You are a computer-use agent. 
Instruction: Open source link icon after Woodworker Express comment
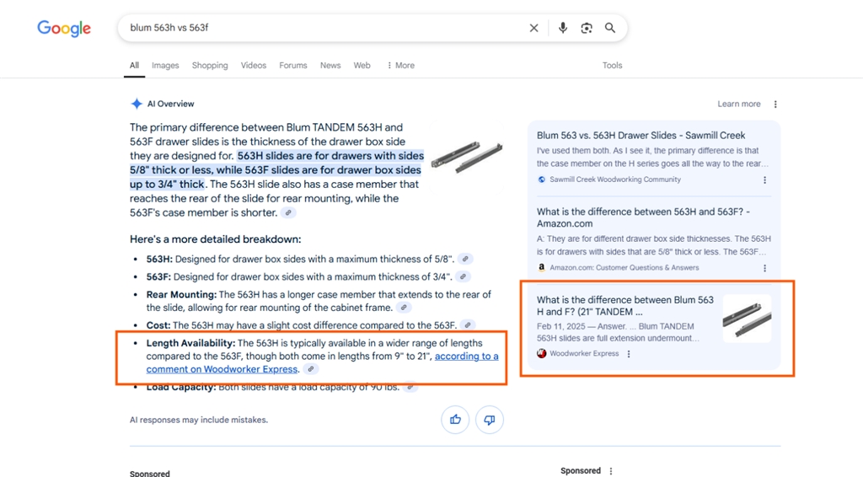(311, 369)
